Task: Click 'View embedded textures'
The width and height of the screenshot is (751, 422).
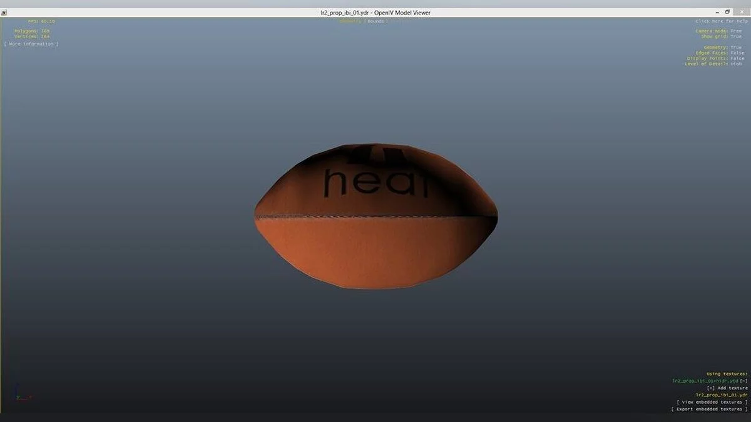Action: click(712, 402)
